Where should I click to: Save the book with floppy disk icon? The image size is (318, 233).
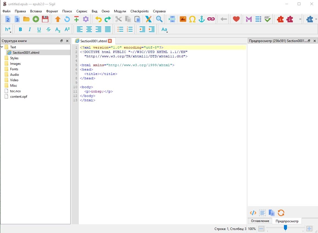pos(45,19)
